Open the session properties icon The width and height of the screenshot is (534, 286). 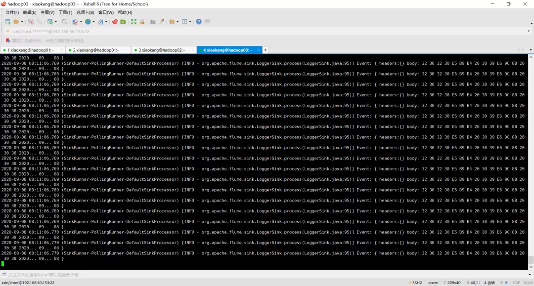(x=50, y=22)
